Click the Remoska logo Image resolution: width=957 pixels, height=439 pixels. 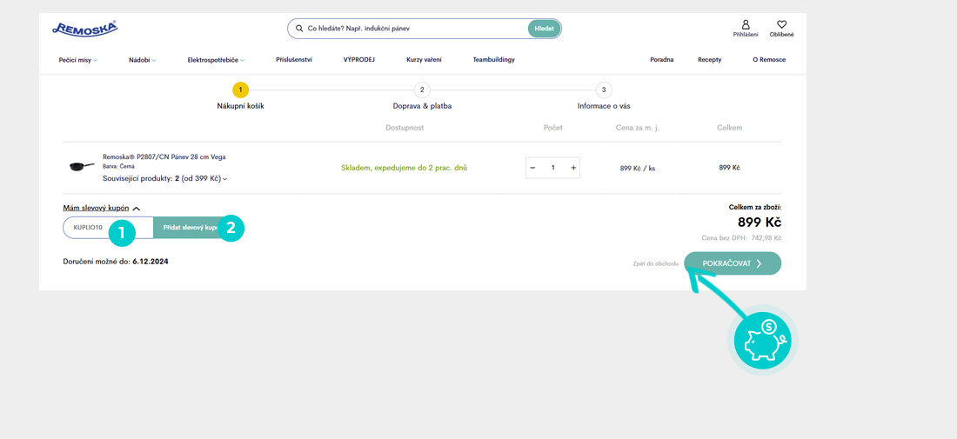[x=84, y=29]
